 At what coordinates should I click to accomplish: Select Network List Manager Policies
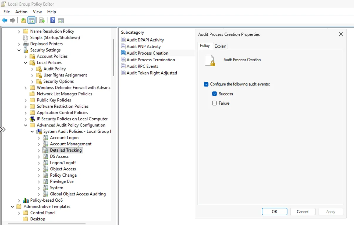[x=64, y=94]
